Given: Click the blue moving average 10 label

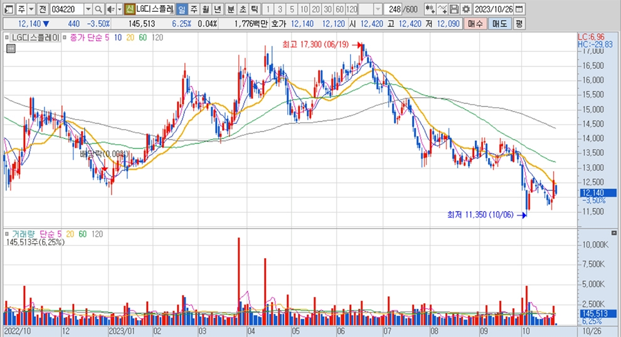Looking at the screenshot, I should [118, 38].
